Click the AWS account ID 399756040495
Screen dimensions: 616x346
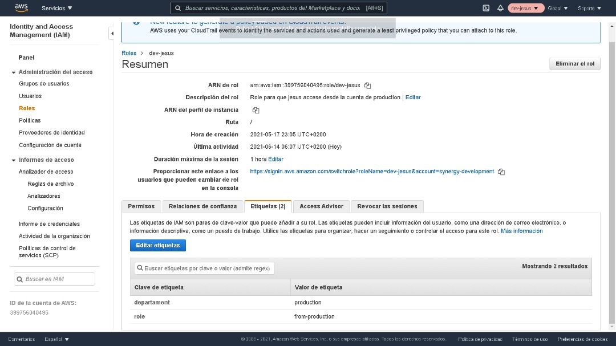tap(29, 312)
